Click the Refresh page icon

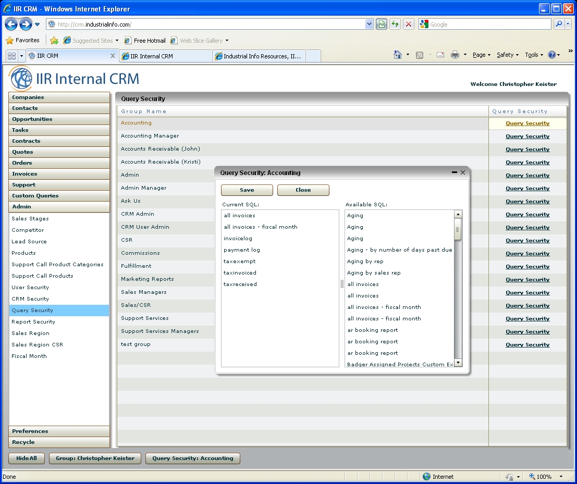[395, 24]
